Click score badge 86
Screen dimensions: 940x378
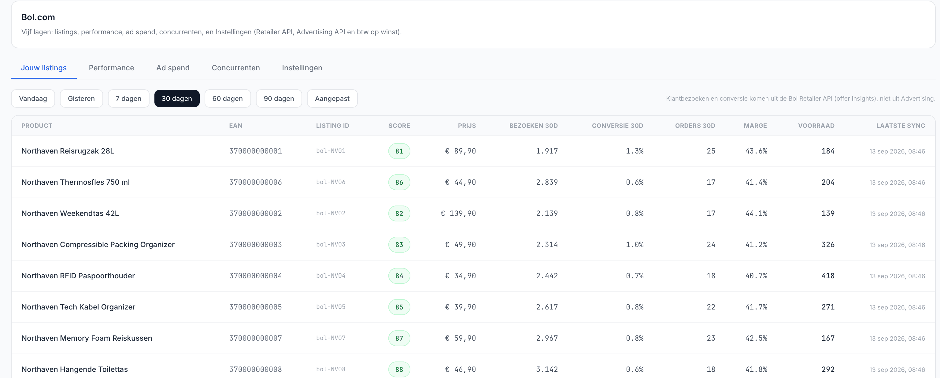coord(399,183)
